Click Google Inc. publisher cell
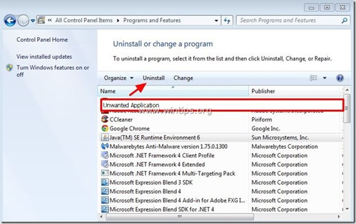 click(x=265, y=129)
